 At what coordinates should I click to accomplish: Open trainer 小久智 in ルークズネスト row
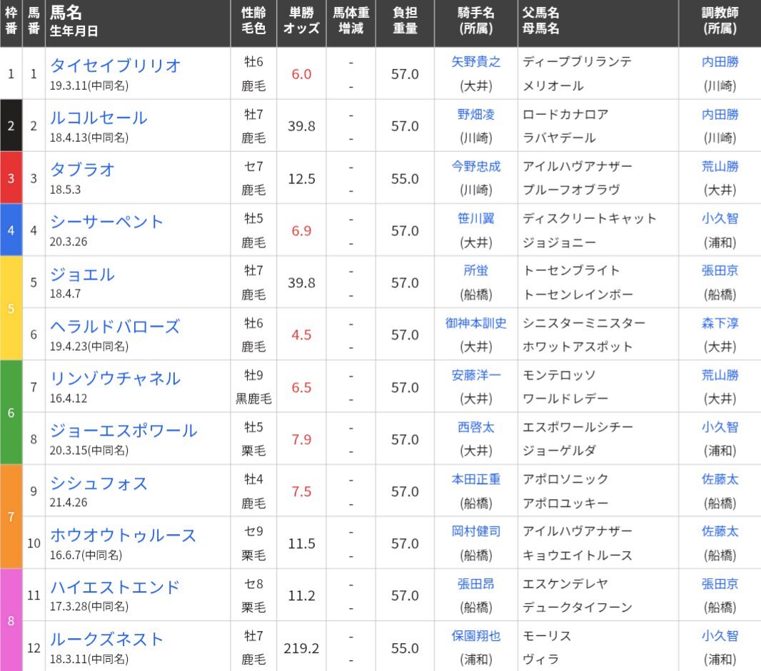720,635
